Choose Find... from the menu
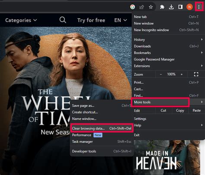Viewport: 205px width, 175px height. (168, 95)
